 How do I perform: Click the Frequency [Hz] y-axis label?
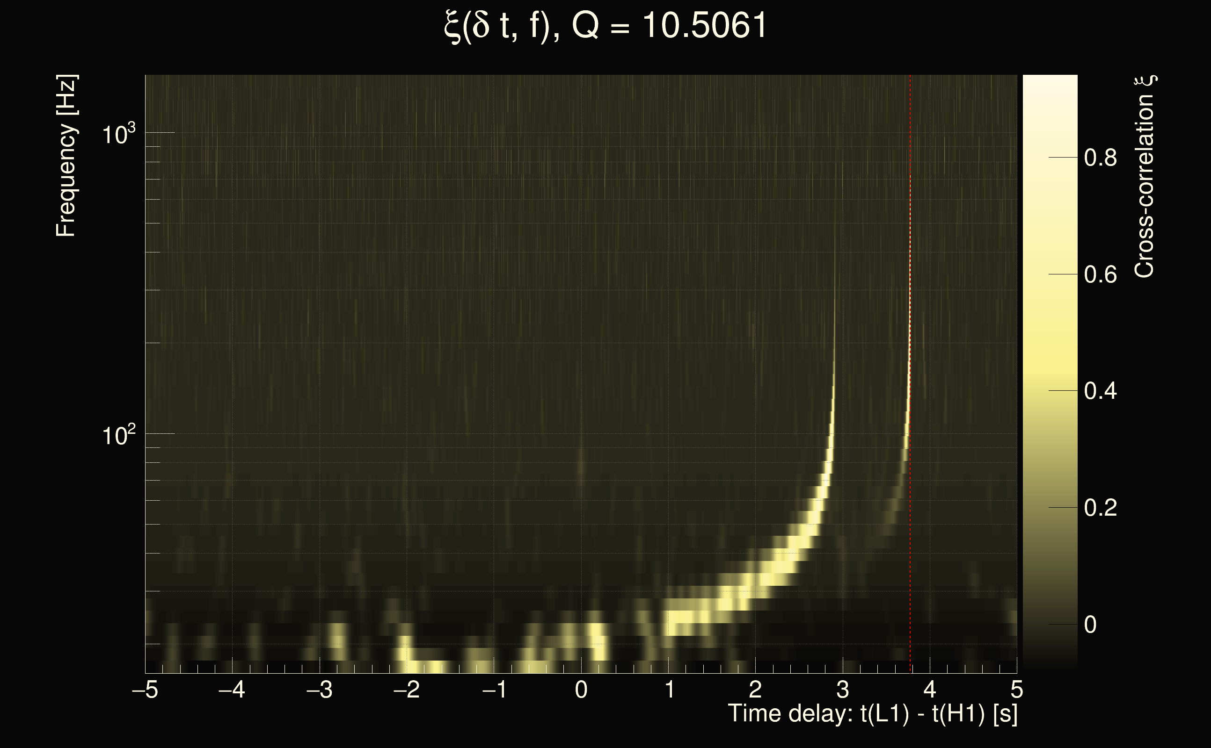coord(66,156)
